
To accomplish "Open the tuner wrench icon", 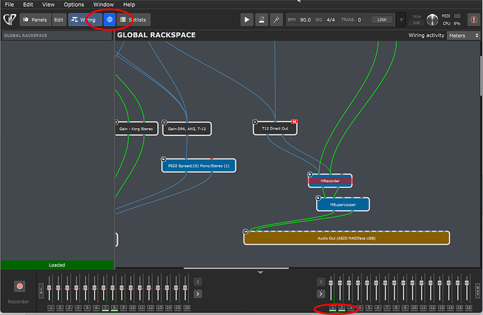I will pyautogui.click(x=276, y=20).
